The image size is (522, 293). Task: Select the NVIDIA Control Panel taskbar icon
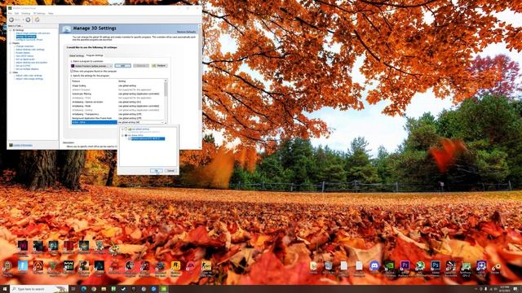tap(163, 289)
